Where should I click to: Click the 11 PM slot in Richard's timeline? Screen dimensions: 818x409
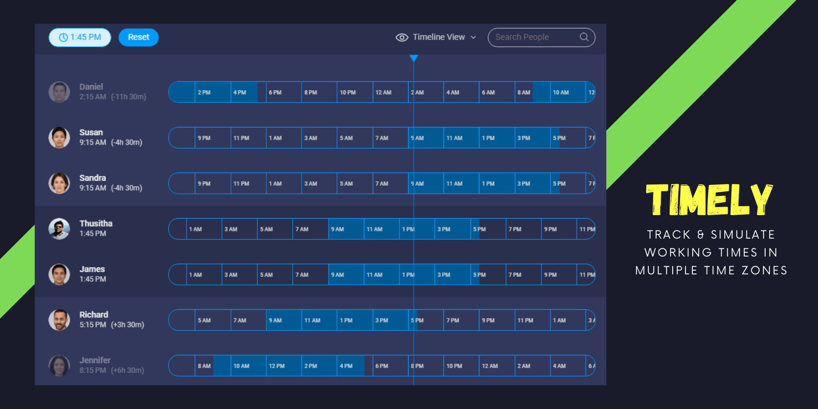533,320
